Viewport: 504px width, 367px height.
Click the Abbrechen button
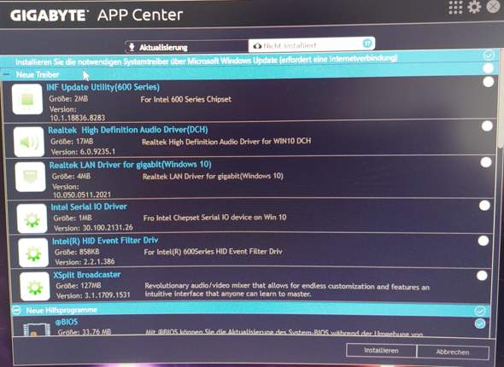453,352
